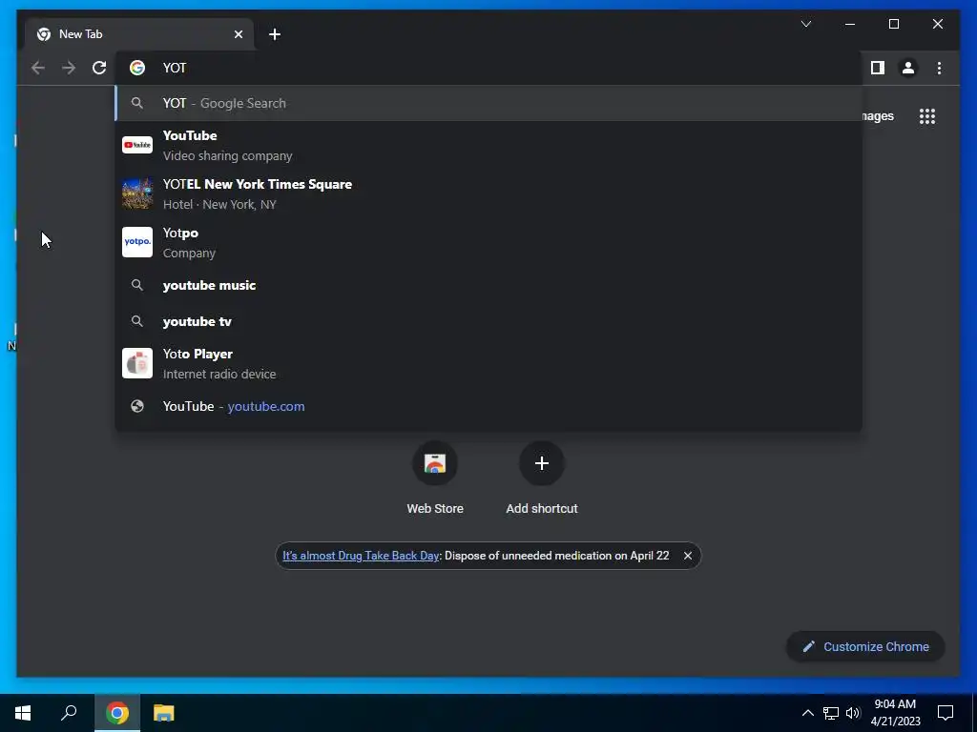
Task: Click search icon beside youtube tv
Action: tap(137, 321)
